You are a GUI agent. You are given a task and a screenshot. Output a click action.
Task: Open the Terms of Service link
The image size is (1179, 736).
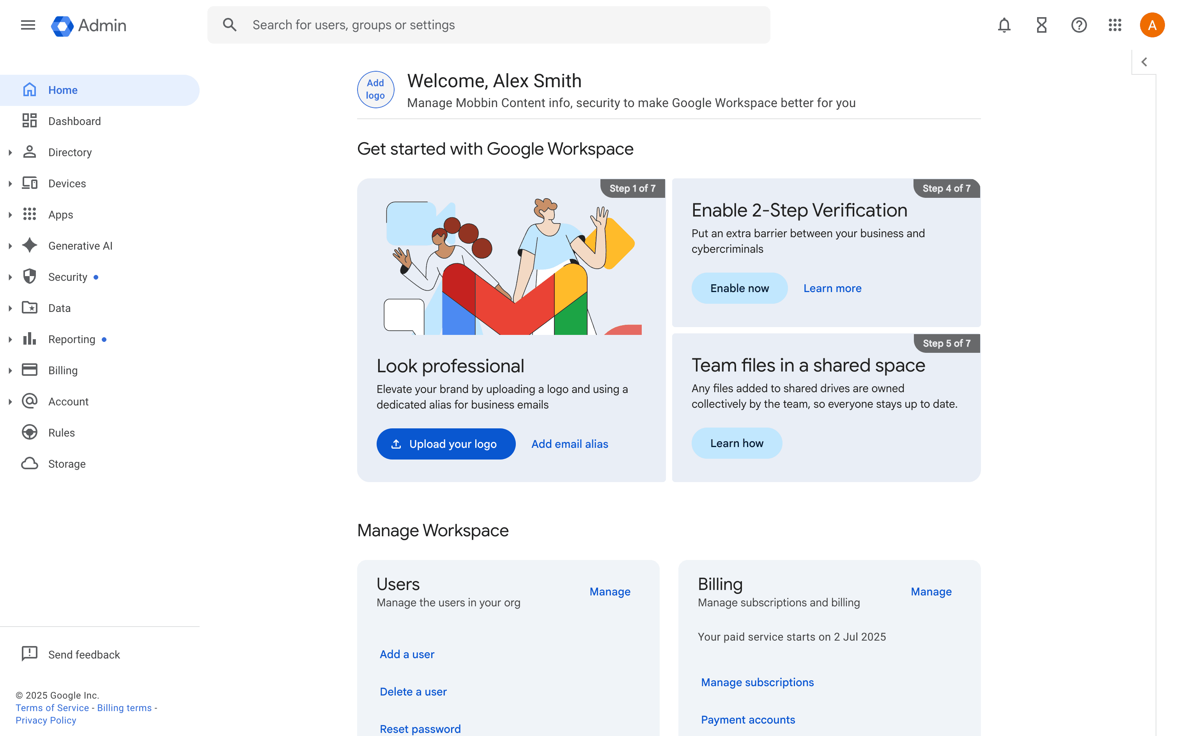coord(52,708)
